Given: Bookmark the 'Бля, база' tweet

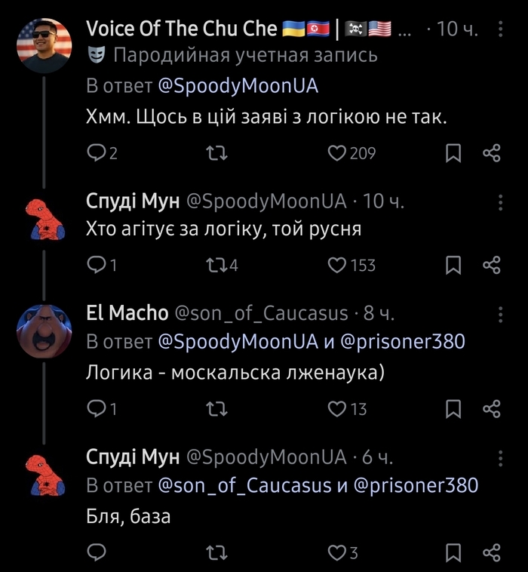Looking at the screenshot, I should [453, 553].
